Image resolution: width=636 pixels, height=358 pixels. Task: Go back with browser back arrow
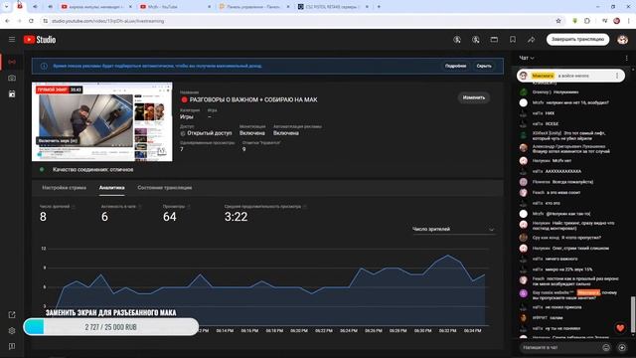coord(7,21)
